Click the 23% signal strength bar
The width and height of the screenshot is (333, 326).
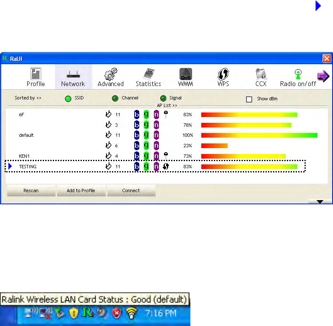click(x=214, y=146)
